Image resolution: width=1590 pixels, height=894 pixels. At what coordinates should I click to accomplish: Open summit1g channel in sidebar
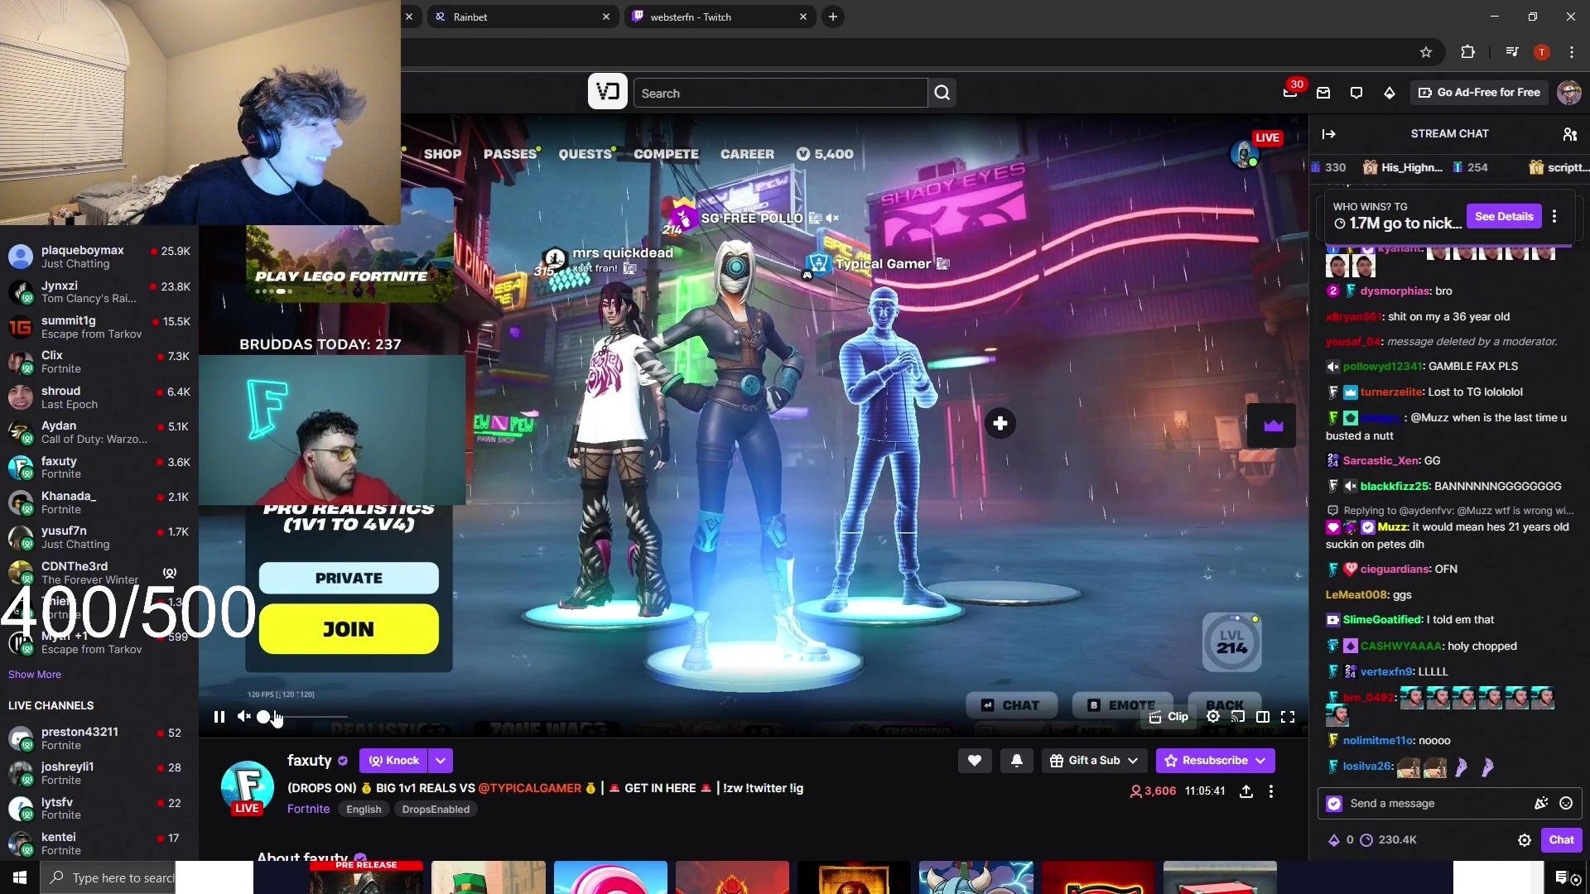tap(99, 327)
